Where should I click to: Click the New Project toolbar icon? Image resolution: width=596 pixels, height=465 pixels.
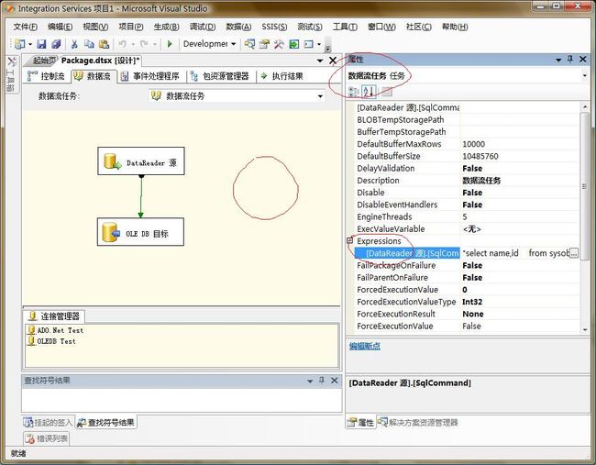pyautogui.click(x=19, y=44)
